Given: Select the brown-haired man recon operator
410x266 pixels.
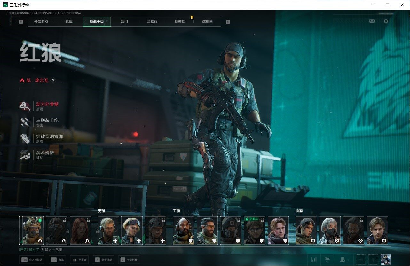Looking at the screenshot, I should pos(377,231).
